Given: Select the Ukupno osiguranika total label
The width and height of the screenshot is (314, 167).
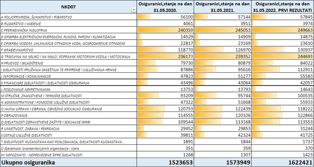Looking at the screenshot, I should click(28, 162).
